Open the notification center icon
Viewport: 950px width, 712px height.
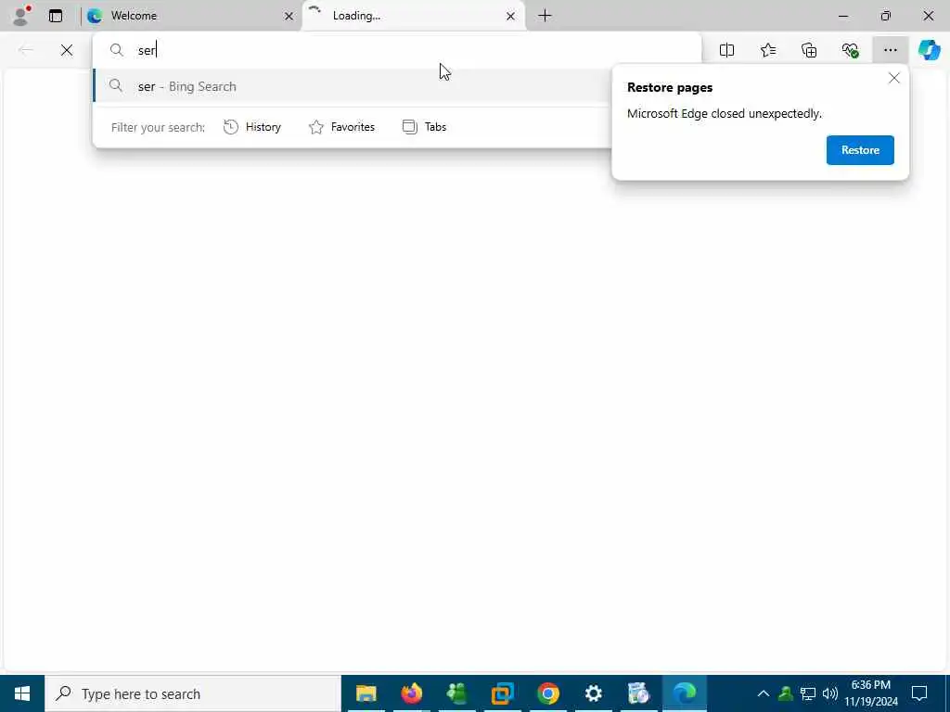(x=919, y=693)
